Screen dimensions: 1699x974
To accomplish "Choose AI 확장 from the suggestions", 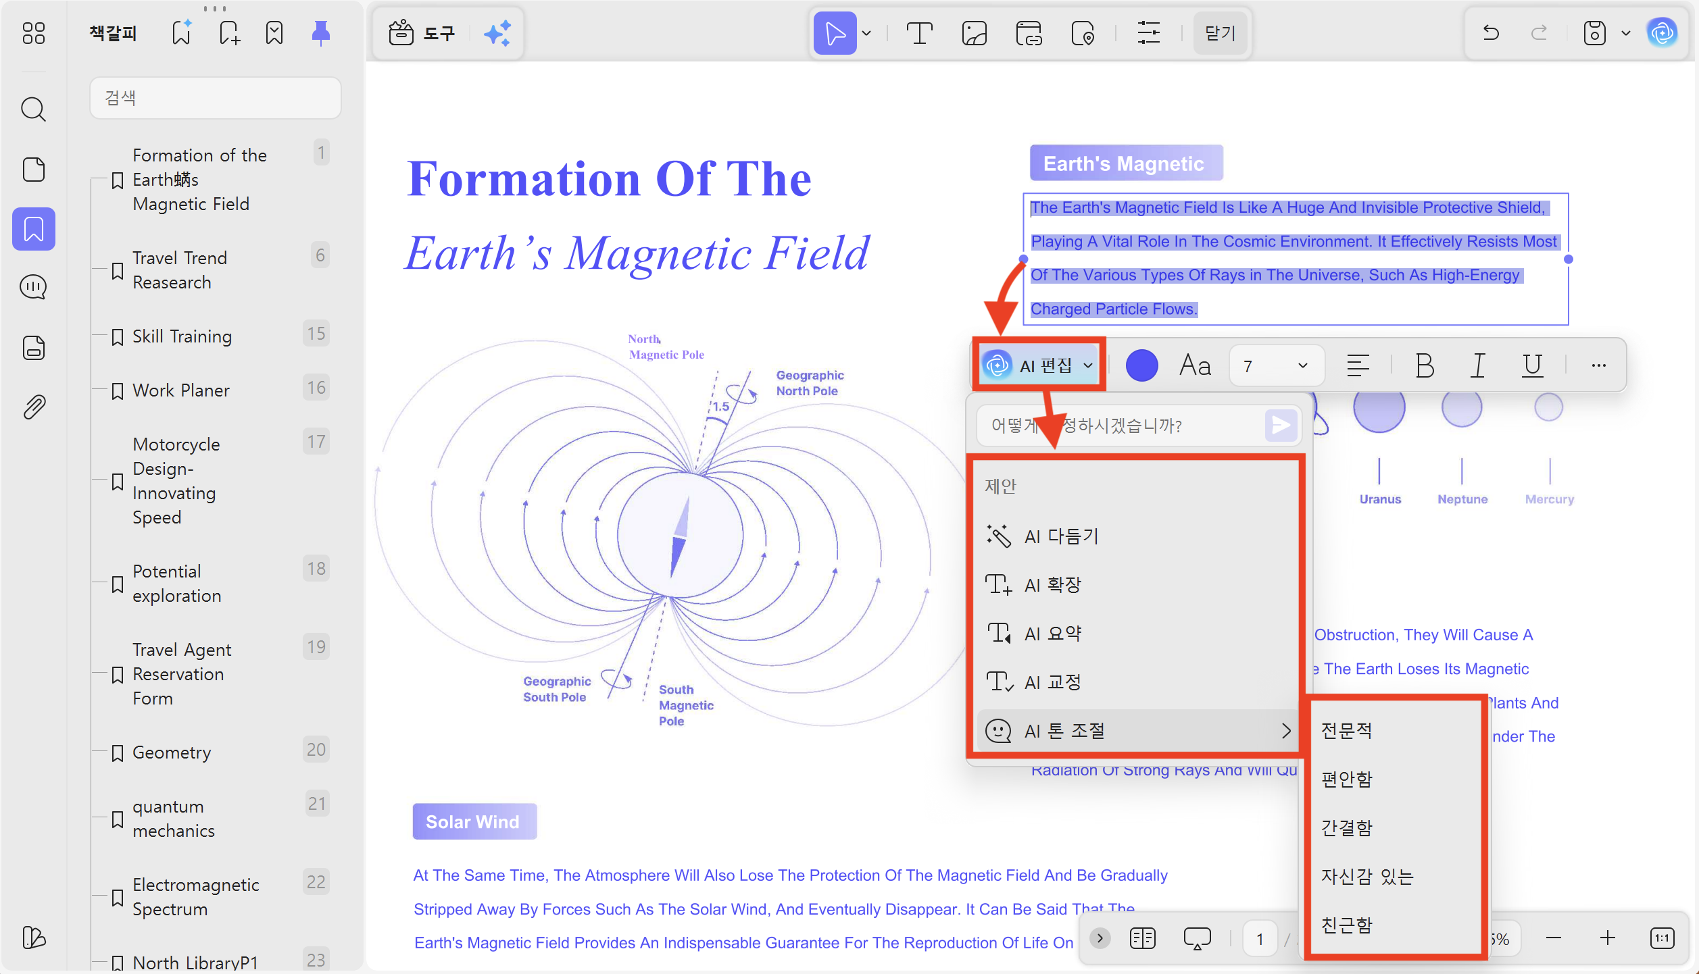I will pos(1137,585).
